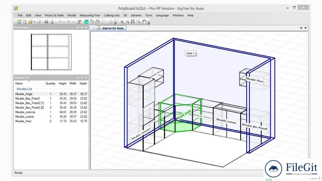Viewport: 322px width, 181px height.
Task: Click the Save disk icon
Action: [x=39, y=22]
